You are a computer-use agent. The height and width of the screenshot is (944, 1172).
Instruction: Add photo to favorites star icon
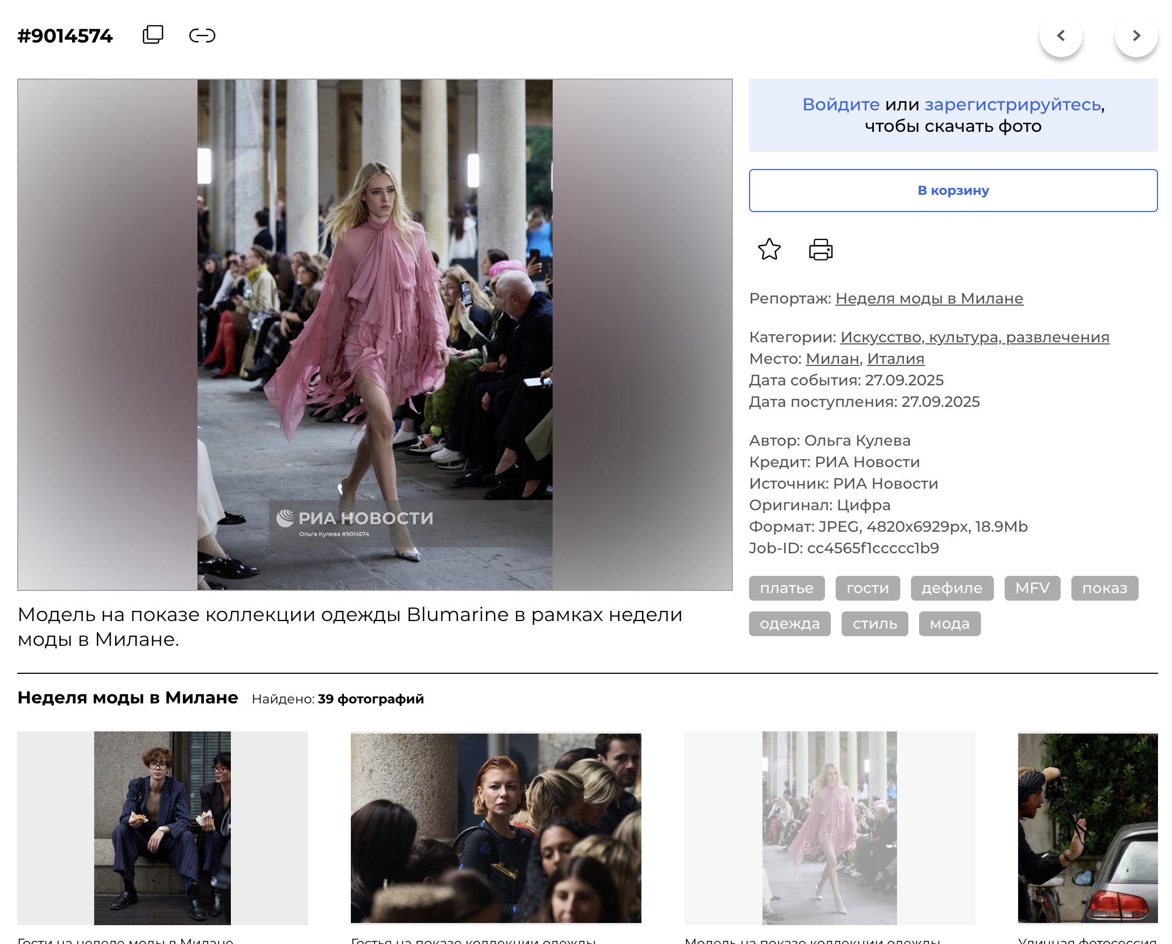[768, 250]
